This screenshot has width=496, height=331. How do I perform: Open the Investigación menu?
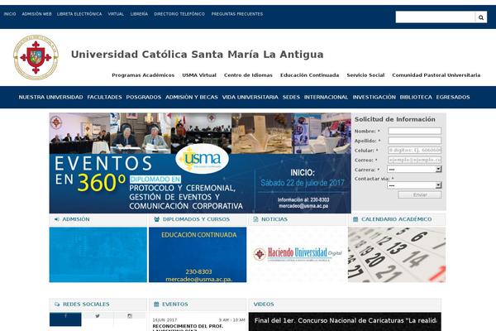374,98
